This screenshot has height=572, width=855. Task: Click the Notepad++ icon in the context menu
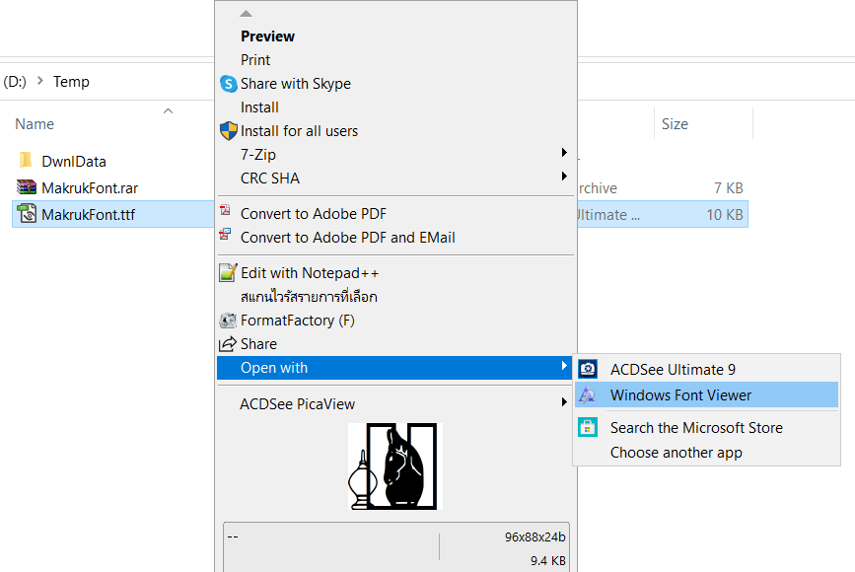pyautogui.click(x=229, y=272)
